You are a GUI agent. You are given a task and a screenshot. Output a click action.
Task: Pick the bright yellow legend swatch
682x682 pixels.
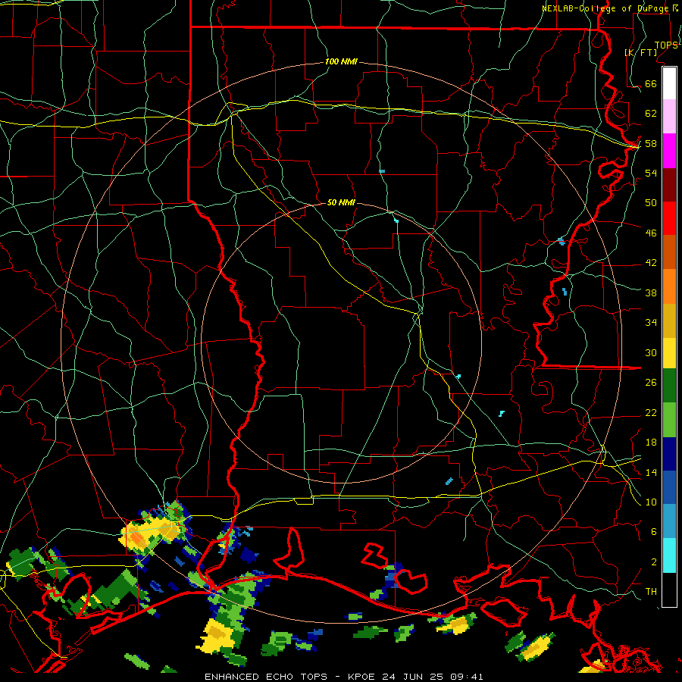tap(669, 353)
